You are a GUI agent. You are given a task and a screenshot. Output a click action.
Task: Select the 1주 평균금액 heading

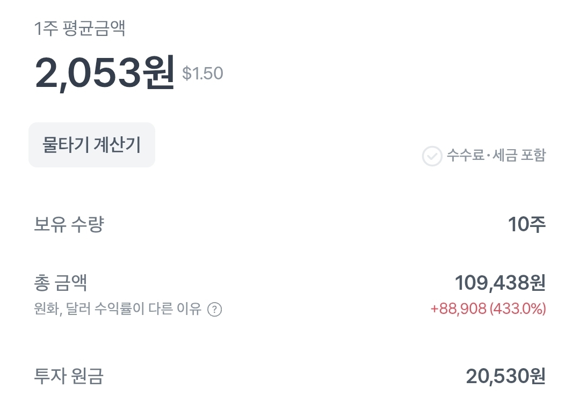point(79,28)
